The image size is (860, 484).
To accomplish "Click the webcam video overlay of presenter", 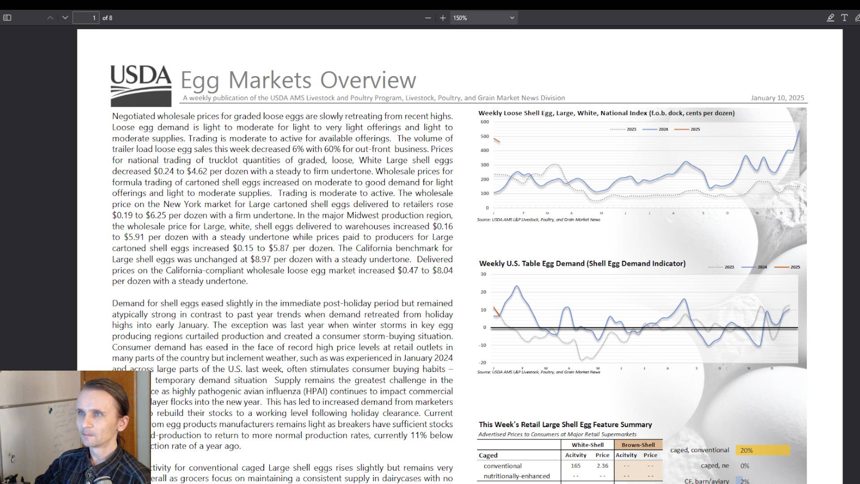I will [75, 428].
